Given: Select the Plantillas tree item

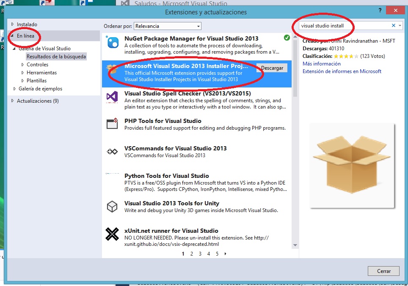Looking at the screenshot, I should coord(37,81).
